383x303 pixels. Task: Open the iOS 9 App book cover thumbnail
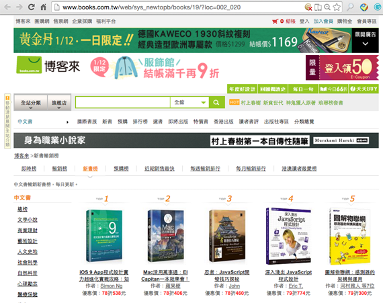click(104, 236)
